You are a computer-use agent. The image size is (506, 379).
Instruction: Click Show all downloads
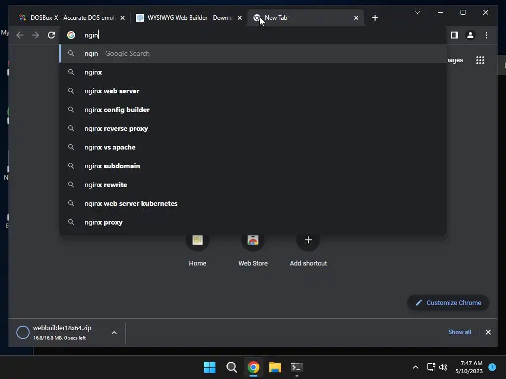[x=460, y=332]
